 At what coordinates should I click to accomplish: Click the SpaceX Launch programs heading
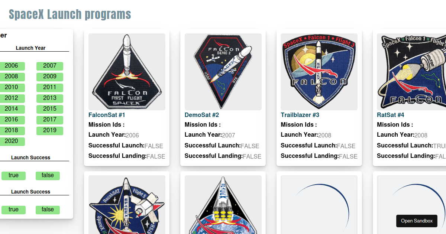pyautogui.click(x=70, y=14)
